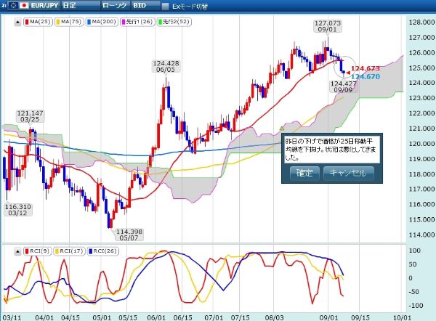Select the 114.398 05/07 low label
Screen dimensions: 436x321
tap(129, 235)
